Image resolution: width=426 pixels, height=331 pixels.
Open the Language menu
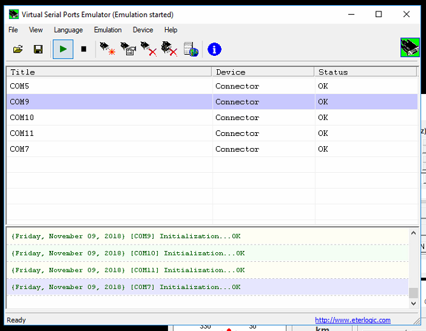[68, 30]
